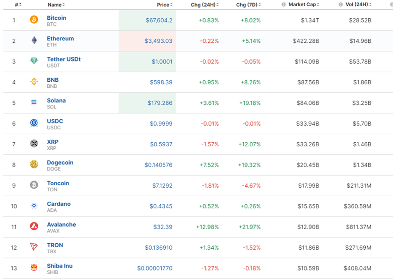Click the DOGE ticker symbol

pos(53,169)
